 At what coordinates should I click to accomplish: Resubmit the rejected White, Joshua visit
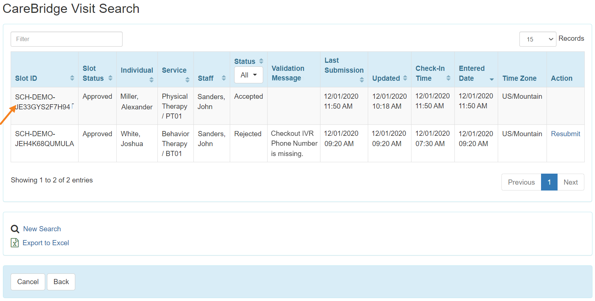pyautogui.click(x=566, y=134)
